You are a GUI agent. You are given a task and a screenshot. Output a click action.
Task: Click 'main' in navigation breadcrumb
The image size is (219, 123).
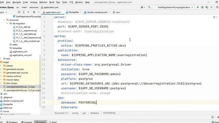point(24,8)
